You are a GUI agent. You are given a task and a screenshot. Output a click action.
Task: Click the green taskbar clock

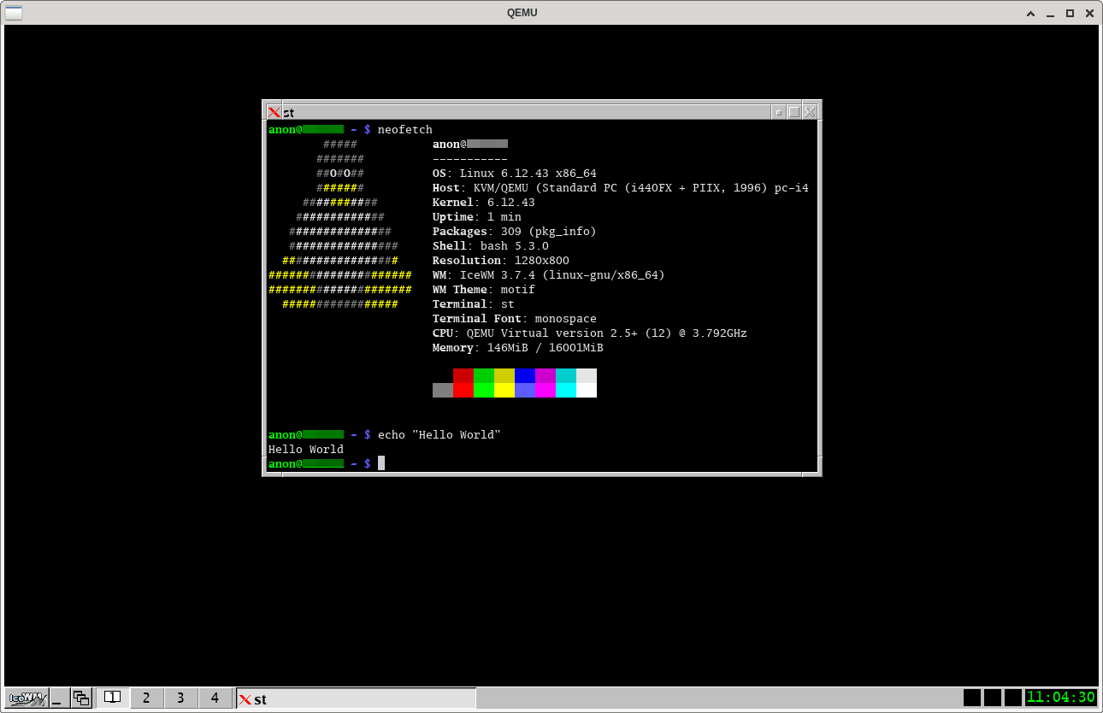point(1061,698)
